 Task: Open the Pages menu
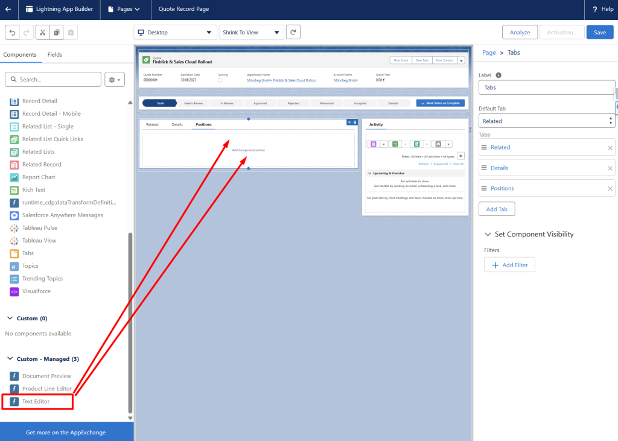124,9
